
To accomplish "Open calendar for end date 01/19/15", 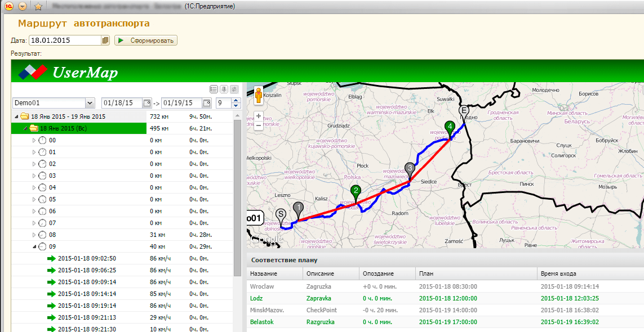I will (207, 103).
